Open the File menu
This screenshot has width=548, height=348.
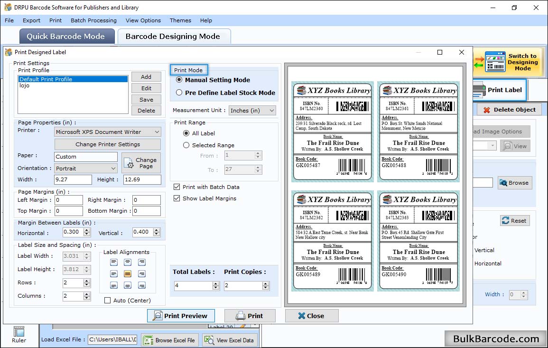pos(9,20)
